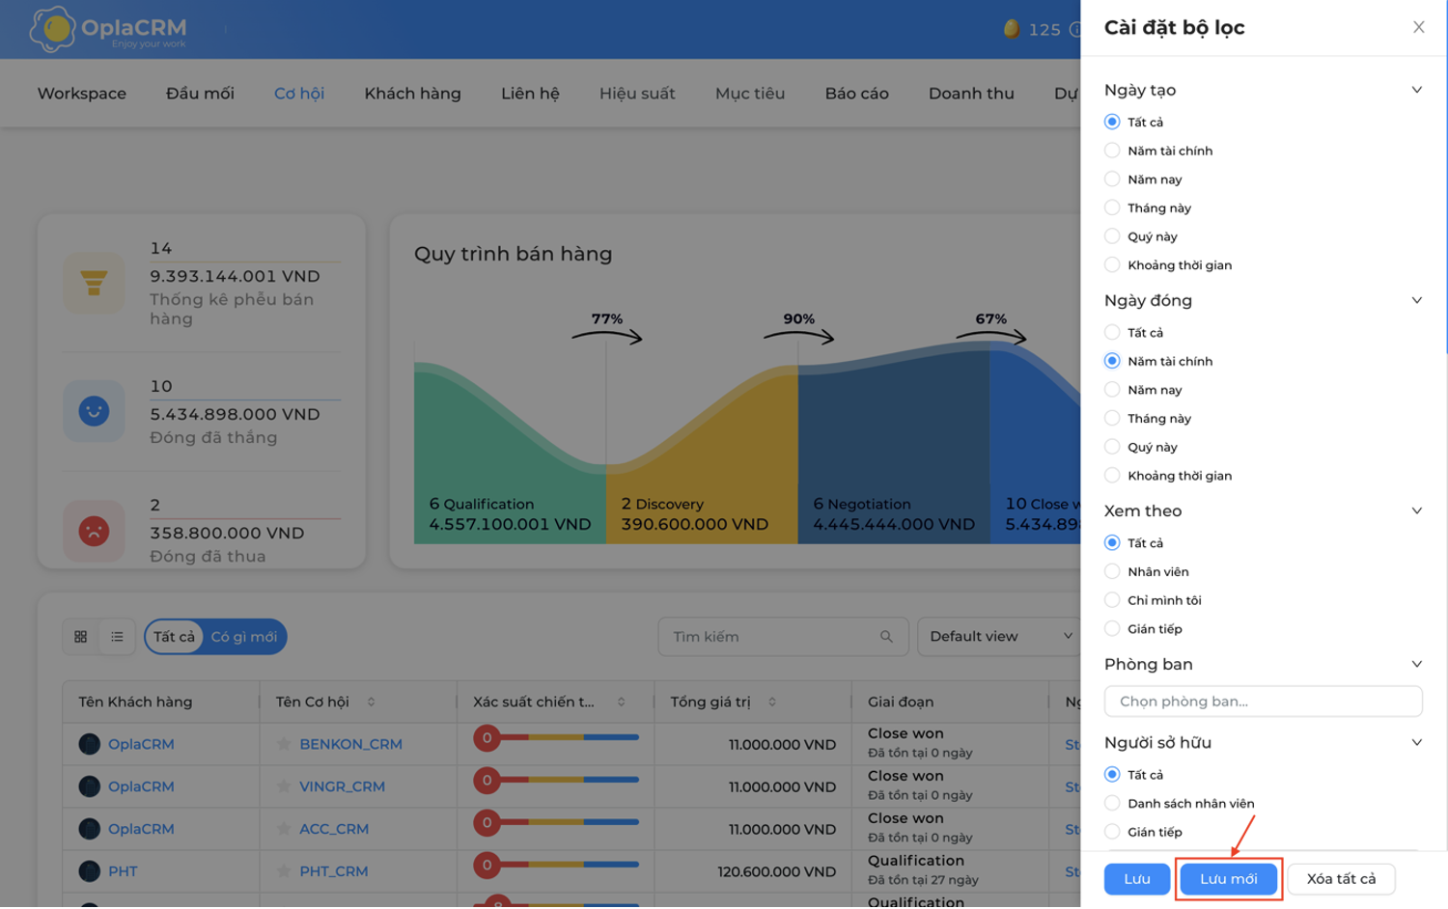Click the search magnifier icon
This screenshot has width=1448, height=909.
point(886,637)
